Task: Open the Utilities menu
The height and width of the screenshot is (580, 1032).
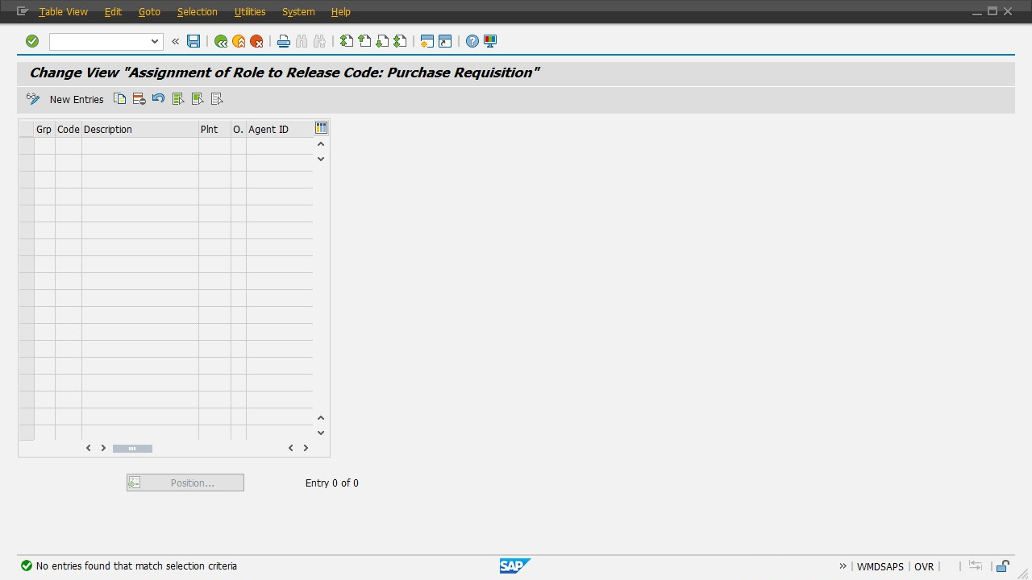Action: pyautogui.click(x=250, y=12)
